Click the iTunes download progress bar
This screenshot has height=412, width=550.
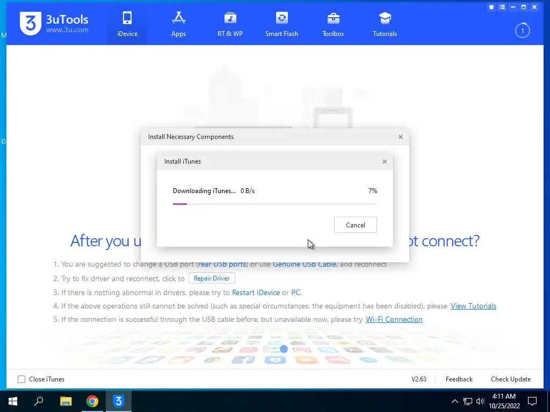(274, 204)
